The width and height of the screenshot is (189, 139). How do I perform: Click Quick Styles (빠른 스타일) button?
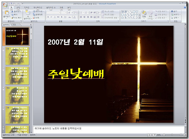click(x=151, y=15)
